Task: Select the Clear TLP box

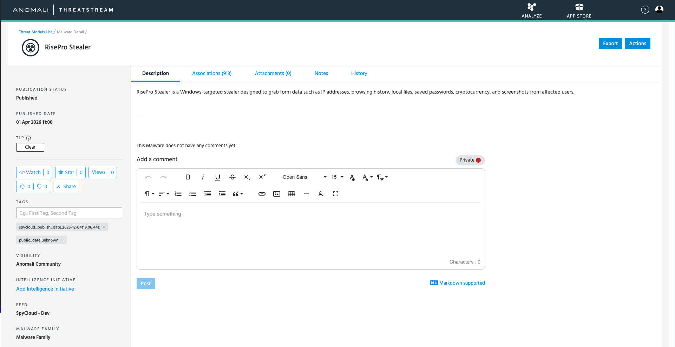Action: pos(30,147)
